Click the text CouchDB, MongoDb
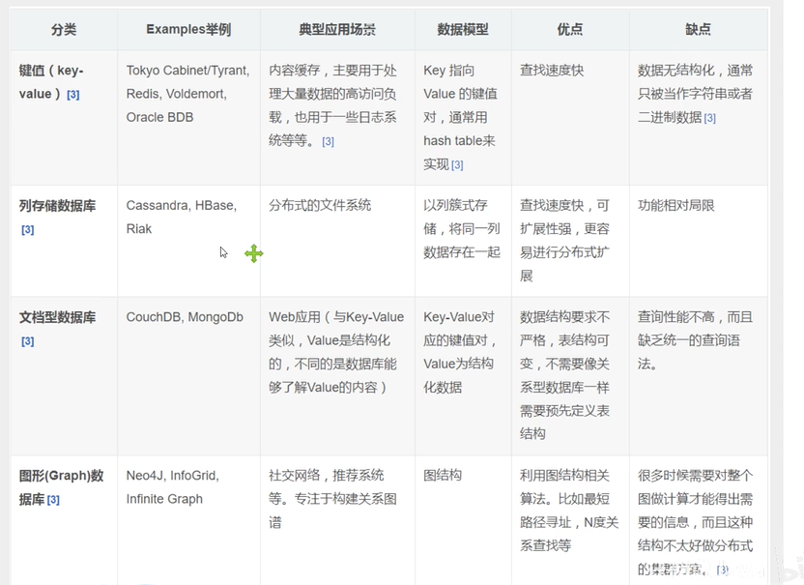The height and width of the screenshot is (585, 804). tap(185, 317)
